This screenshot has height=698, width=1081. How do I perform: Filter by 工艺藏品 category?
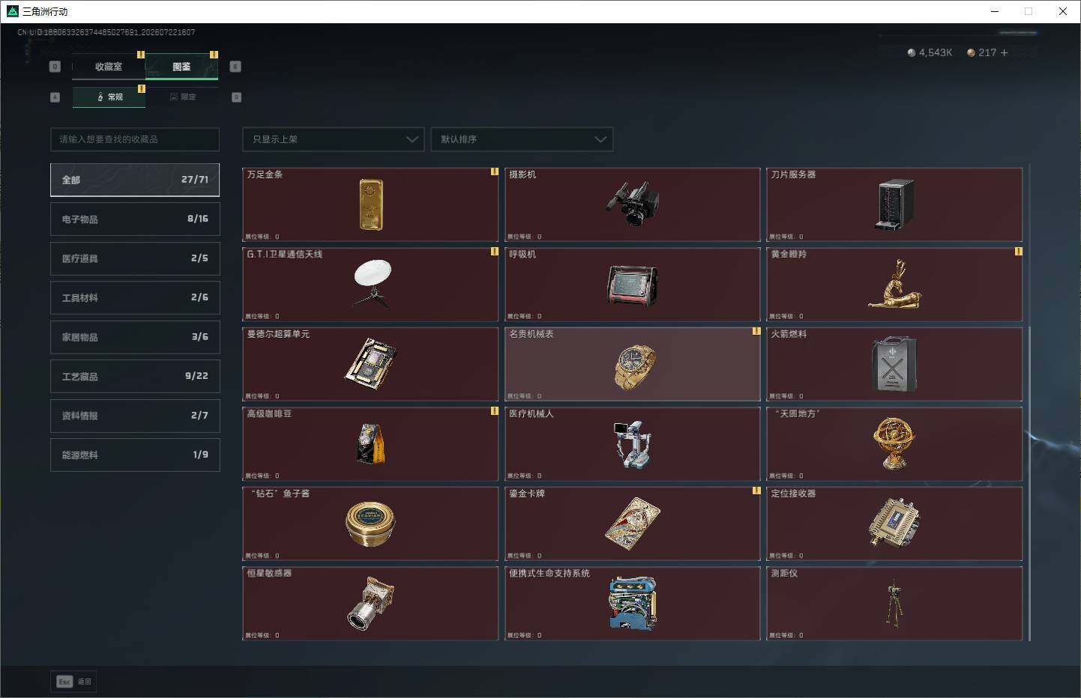135,376
